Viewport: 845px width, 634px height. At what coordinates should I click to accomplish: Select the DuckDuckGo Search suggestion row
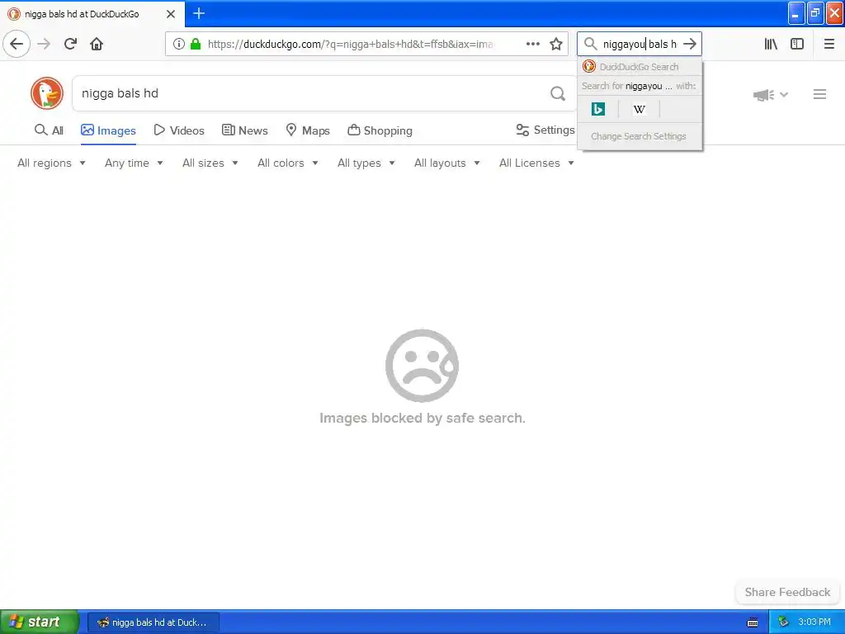click(640, 67)
